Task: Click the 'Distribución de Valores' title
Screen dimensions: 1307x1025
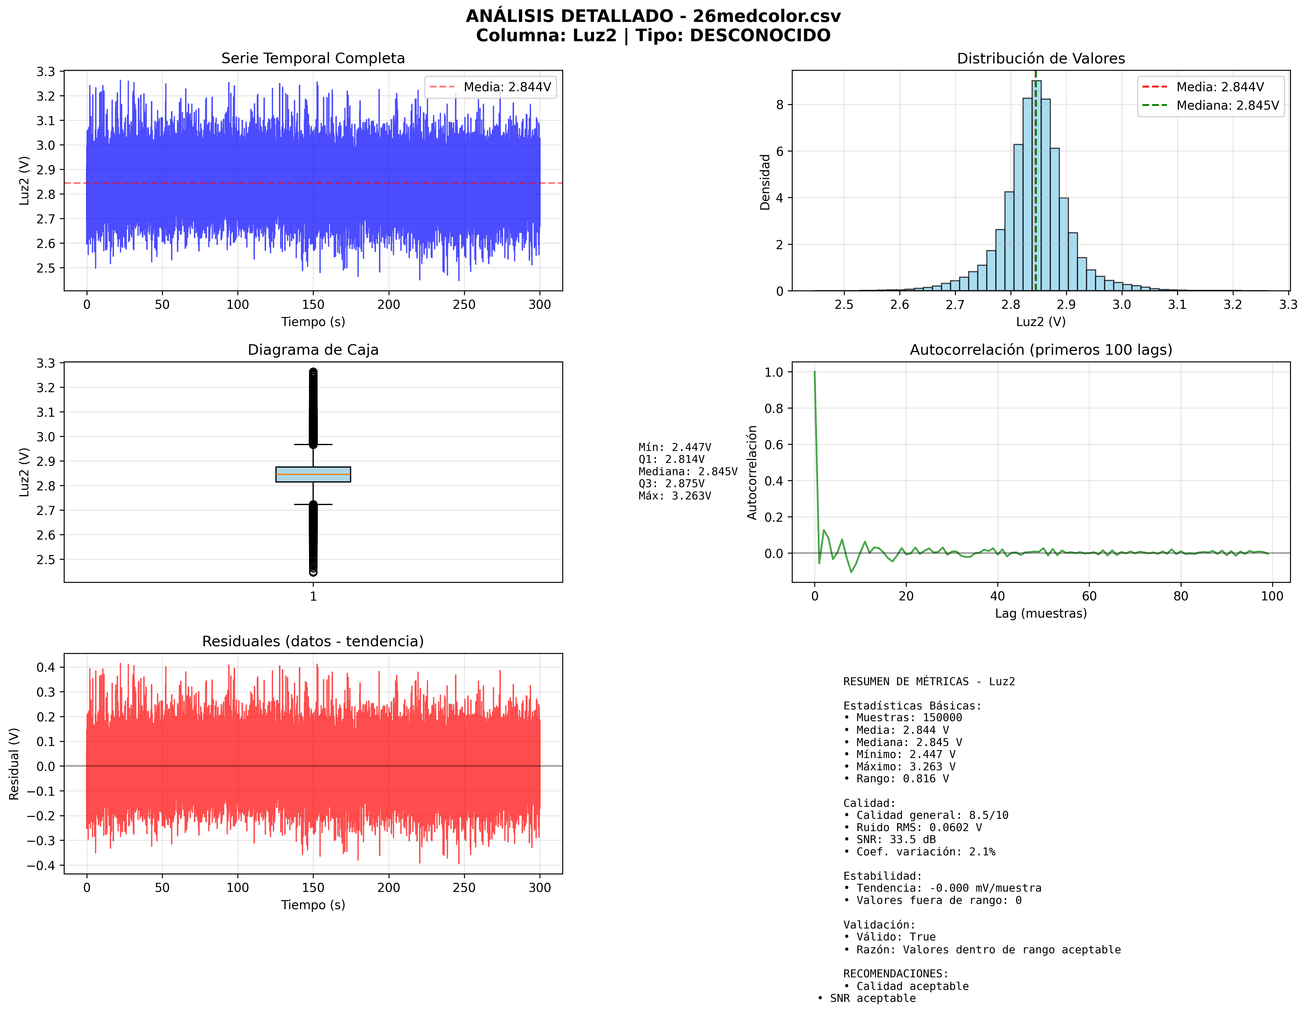Action: click(x=1041, y=58)
